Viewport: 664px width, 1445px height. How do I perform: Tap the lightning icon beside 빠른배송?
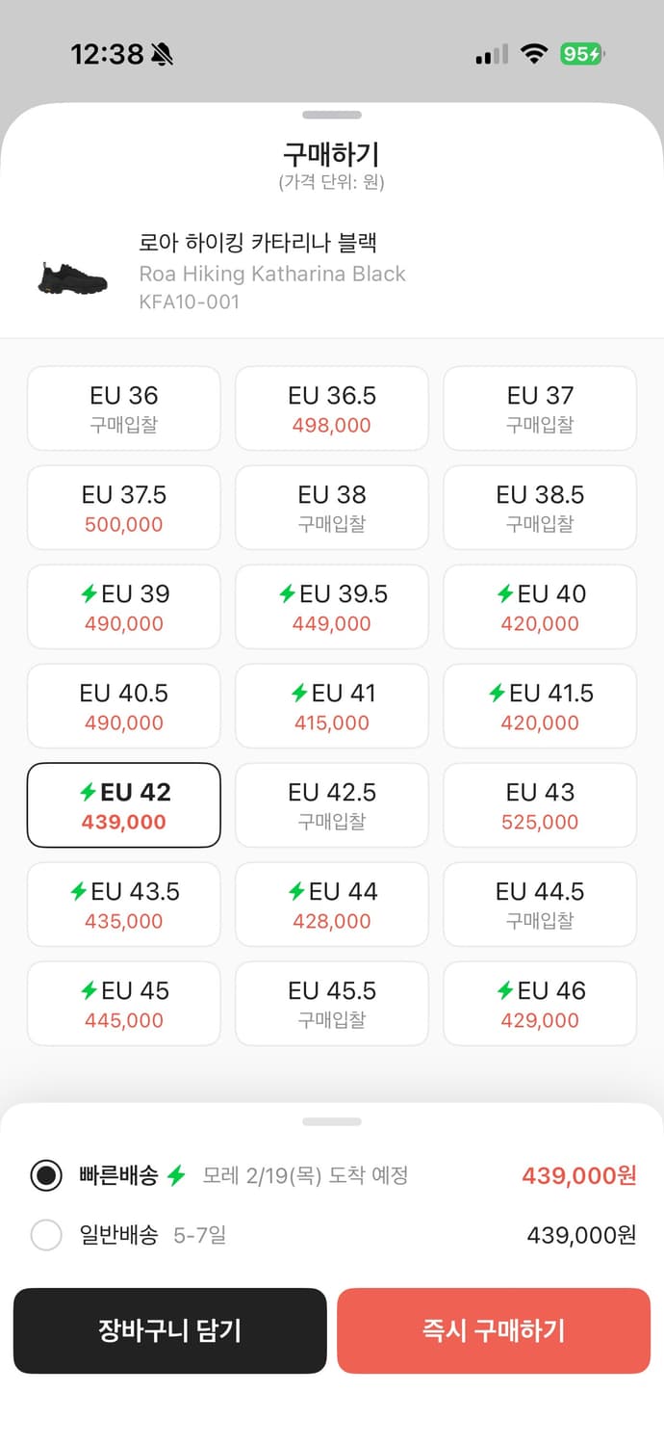(x=175, y=1175)
